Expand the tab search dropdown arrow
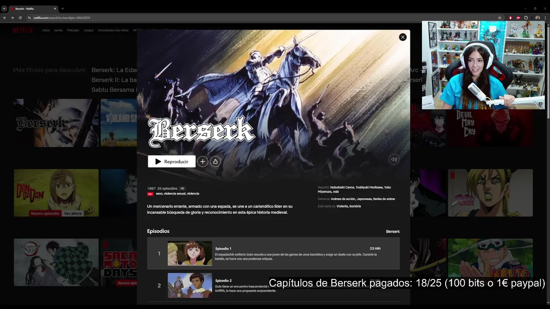This screenshot has height=309, width=550. [x=4, y=9]
